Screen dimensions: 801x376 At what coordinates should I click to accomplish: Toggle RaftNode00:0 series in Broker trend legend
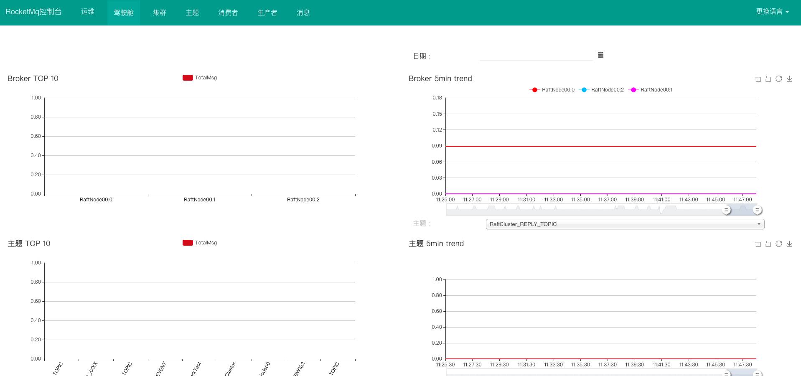(552, 90)
